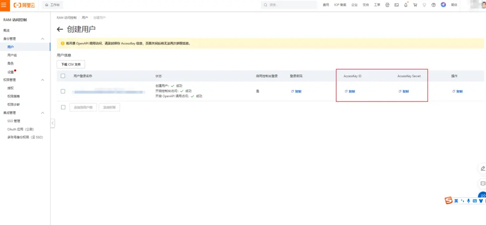Screen dimensions: 486x225
Task: Open the Sogou soft keyboard icon
Action: pos(474,201)
